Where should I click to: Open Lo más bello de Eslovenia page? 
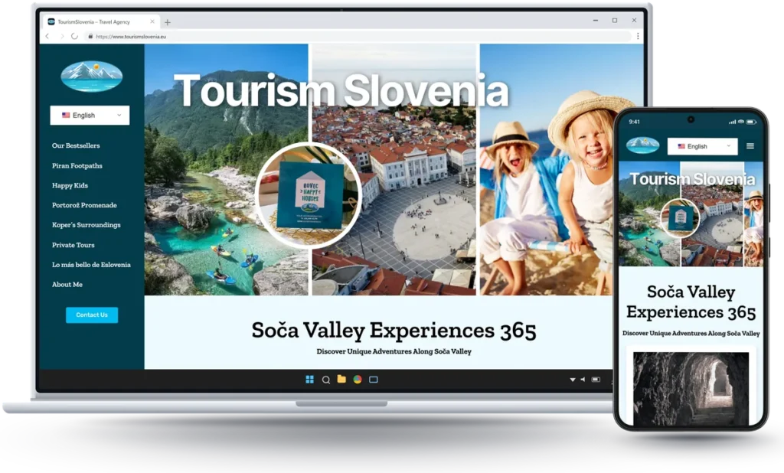[91, 265]
